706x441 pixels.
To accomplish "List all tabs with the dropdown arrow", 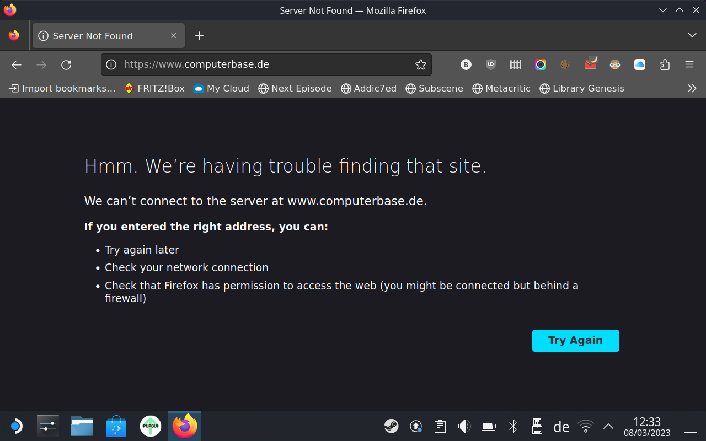I will pos(692,35).
